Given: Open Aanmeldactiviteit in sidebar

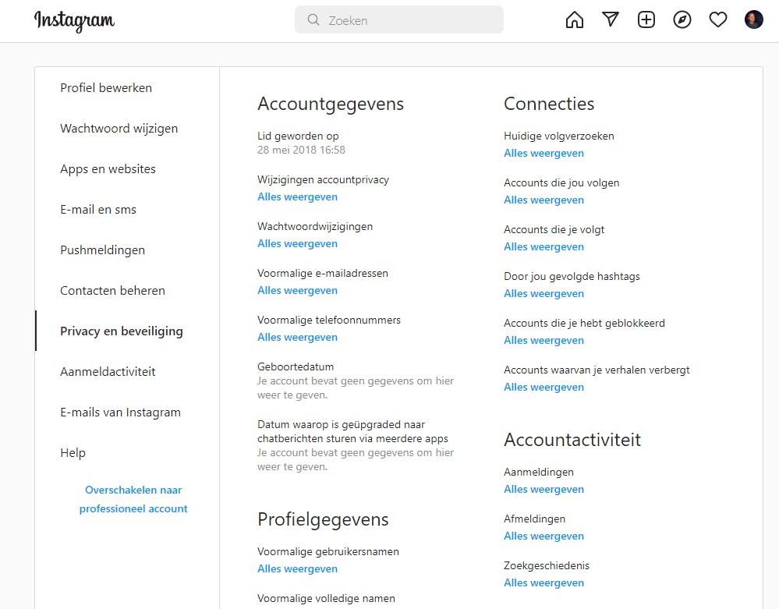Looking at the screenshot, I should (108, 372).
